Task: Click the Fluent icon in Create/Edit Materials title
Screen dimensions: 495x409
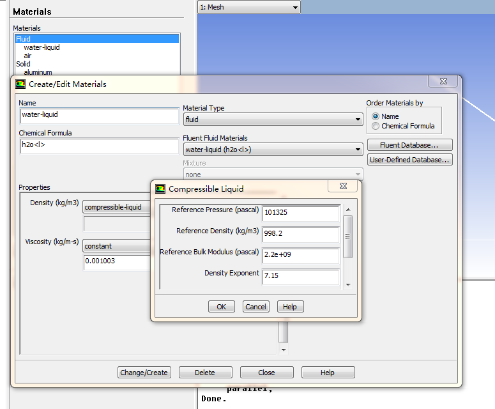Action: (20, 84)
